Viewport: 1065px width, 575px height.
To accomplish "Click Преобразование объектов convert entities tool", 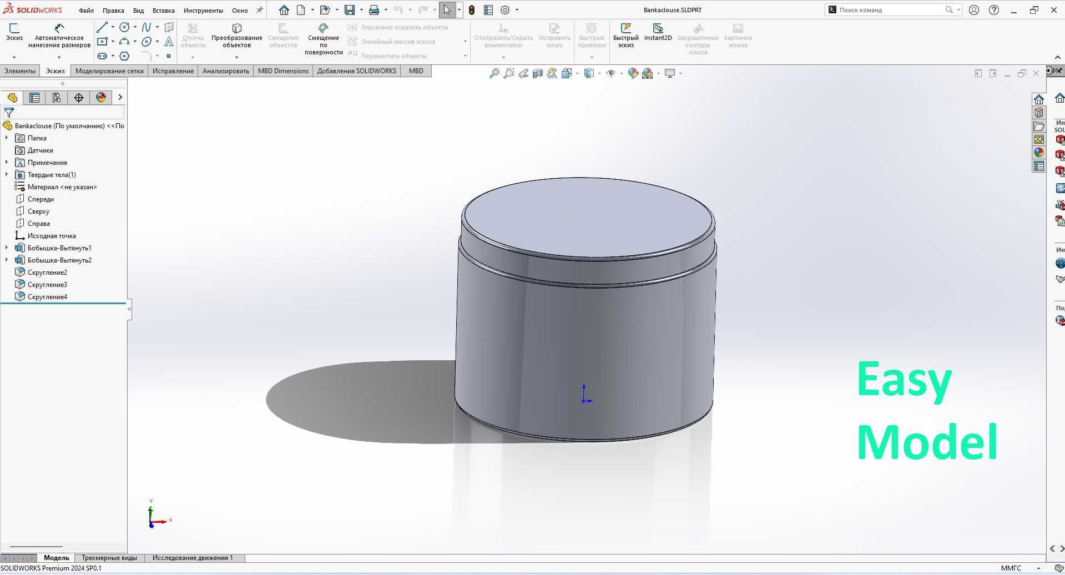I will click(x=237, y=36).
